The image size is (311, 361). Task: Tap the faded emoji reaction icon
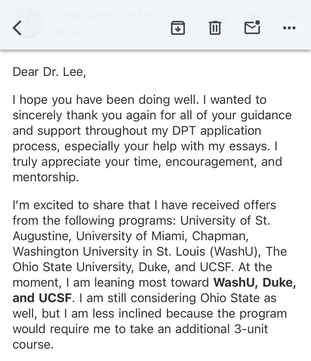221,17
